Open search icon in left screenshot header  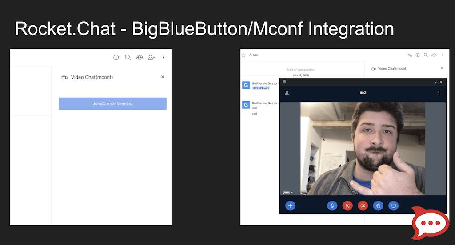point(128,57)
